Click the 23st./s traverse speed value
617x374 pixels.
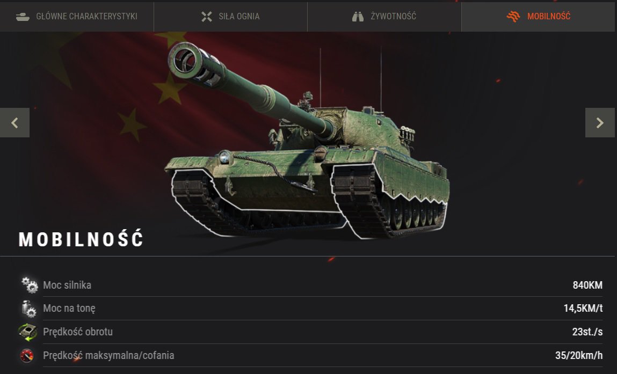pyautogui.click(x=587, y=332)
